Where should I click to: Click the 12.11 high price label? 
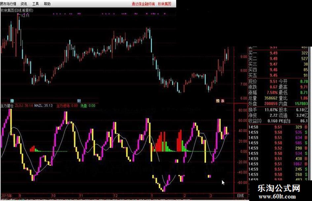coord(25,16)
